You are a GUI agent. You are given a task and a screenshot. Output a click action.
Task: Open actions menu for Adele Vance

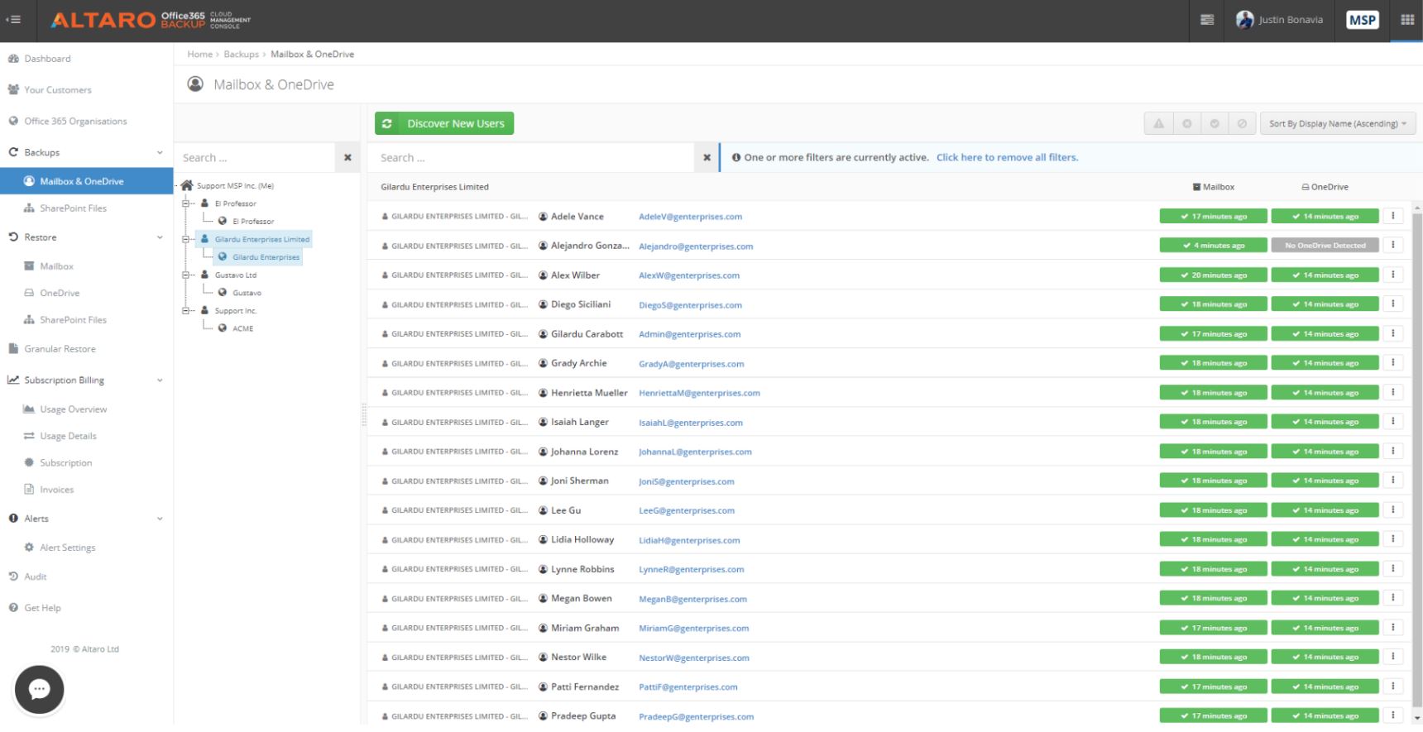point(1393,216)
